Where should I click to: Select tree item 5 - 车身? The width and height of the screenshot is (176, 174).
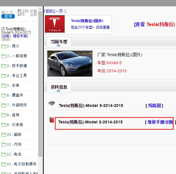(x=13, y=85)
